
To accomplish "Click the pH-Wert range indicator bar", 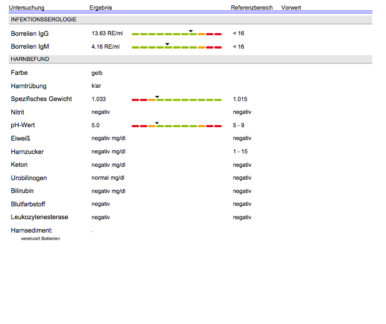I will pyautogui.click(x=176, y=126).
